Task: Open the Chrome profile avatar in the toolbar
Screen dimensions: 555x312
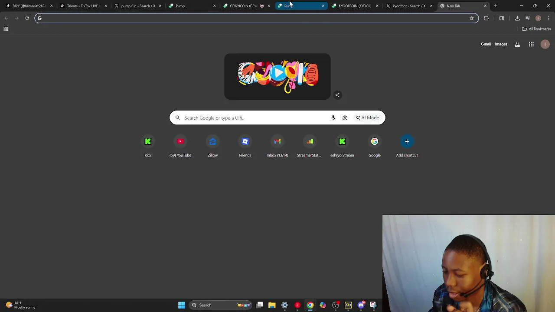Action: tap(538, 18)
